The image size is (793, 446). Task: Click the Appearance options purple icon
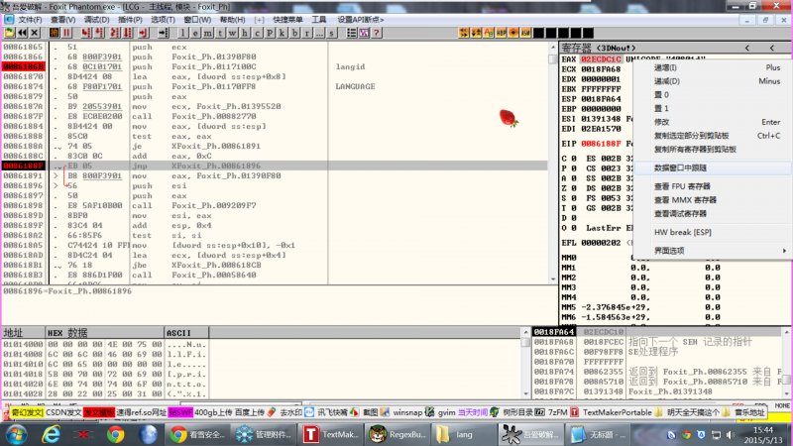point(364,33)
